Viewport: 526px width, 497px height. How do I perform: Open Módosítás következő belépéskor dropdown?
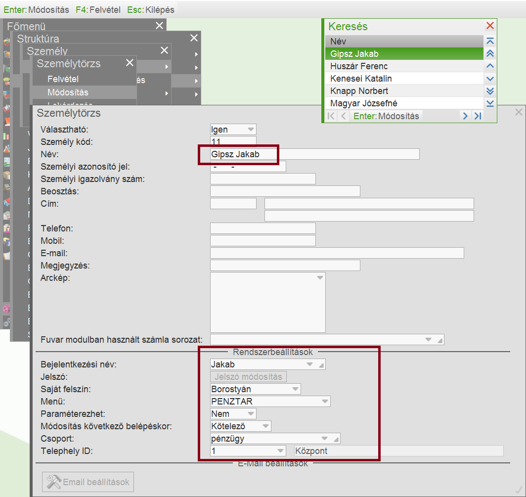pos(265,426)
